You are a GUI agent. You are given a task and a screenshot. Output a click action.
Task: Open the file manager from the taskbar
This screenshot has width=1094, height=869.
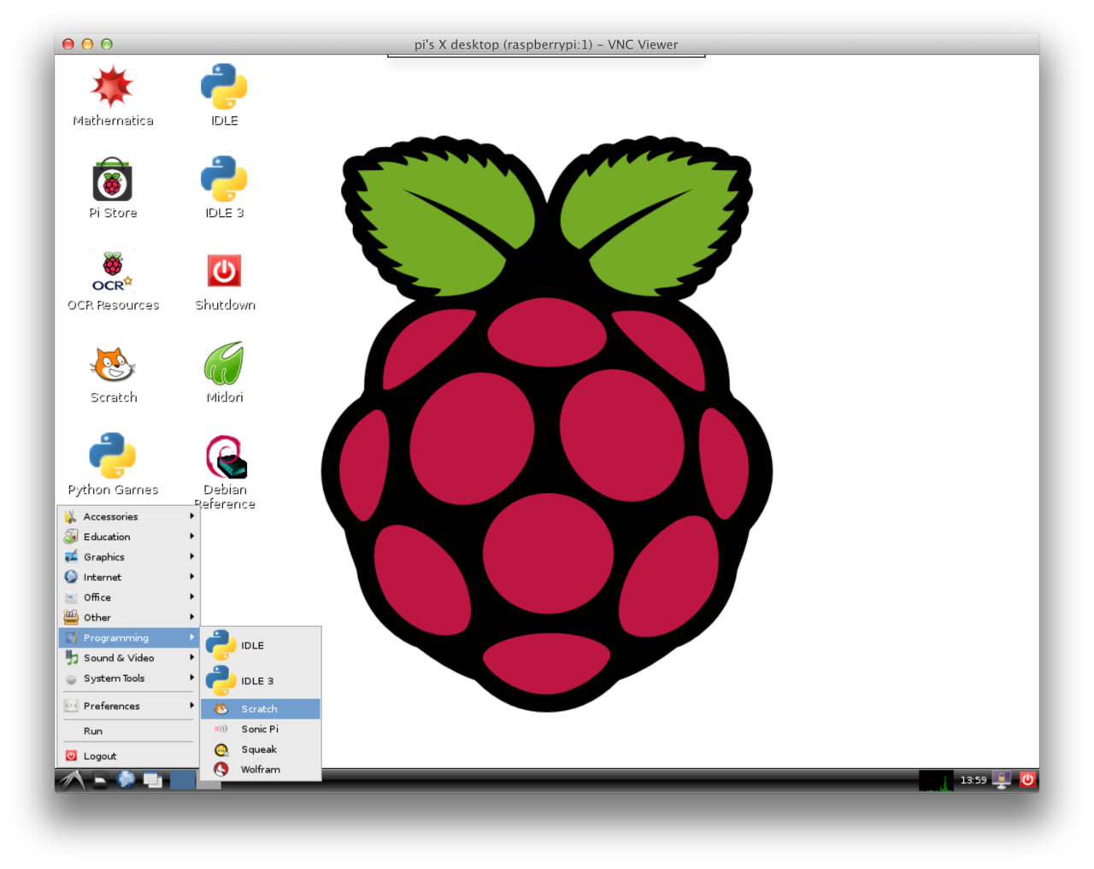point(100,780)
